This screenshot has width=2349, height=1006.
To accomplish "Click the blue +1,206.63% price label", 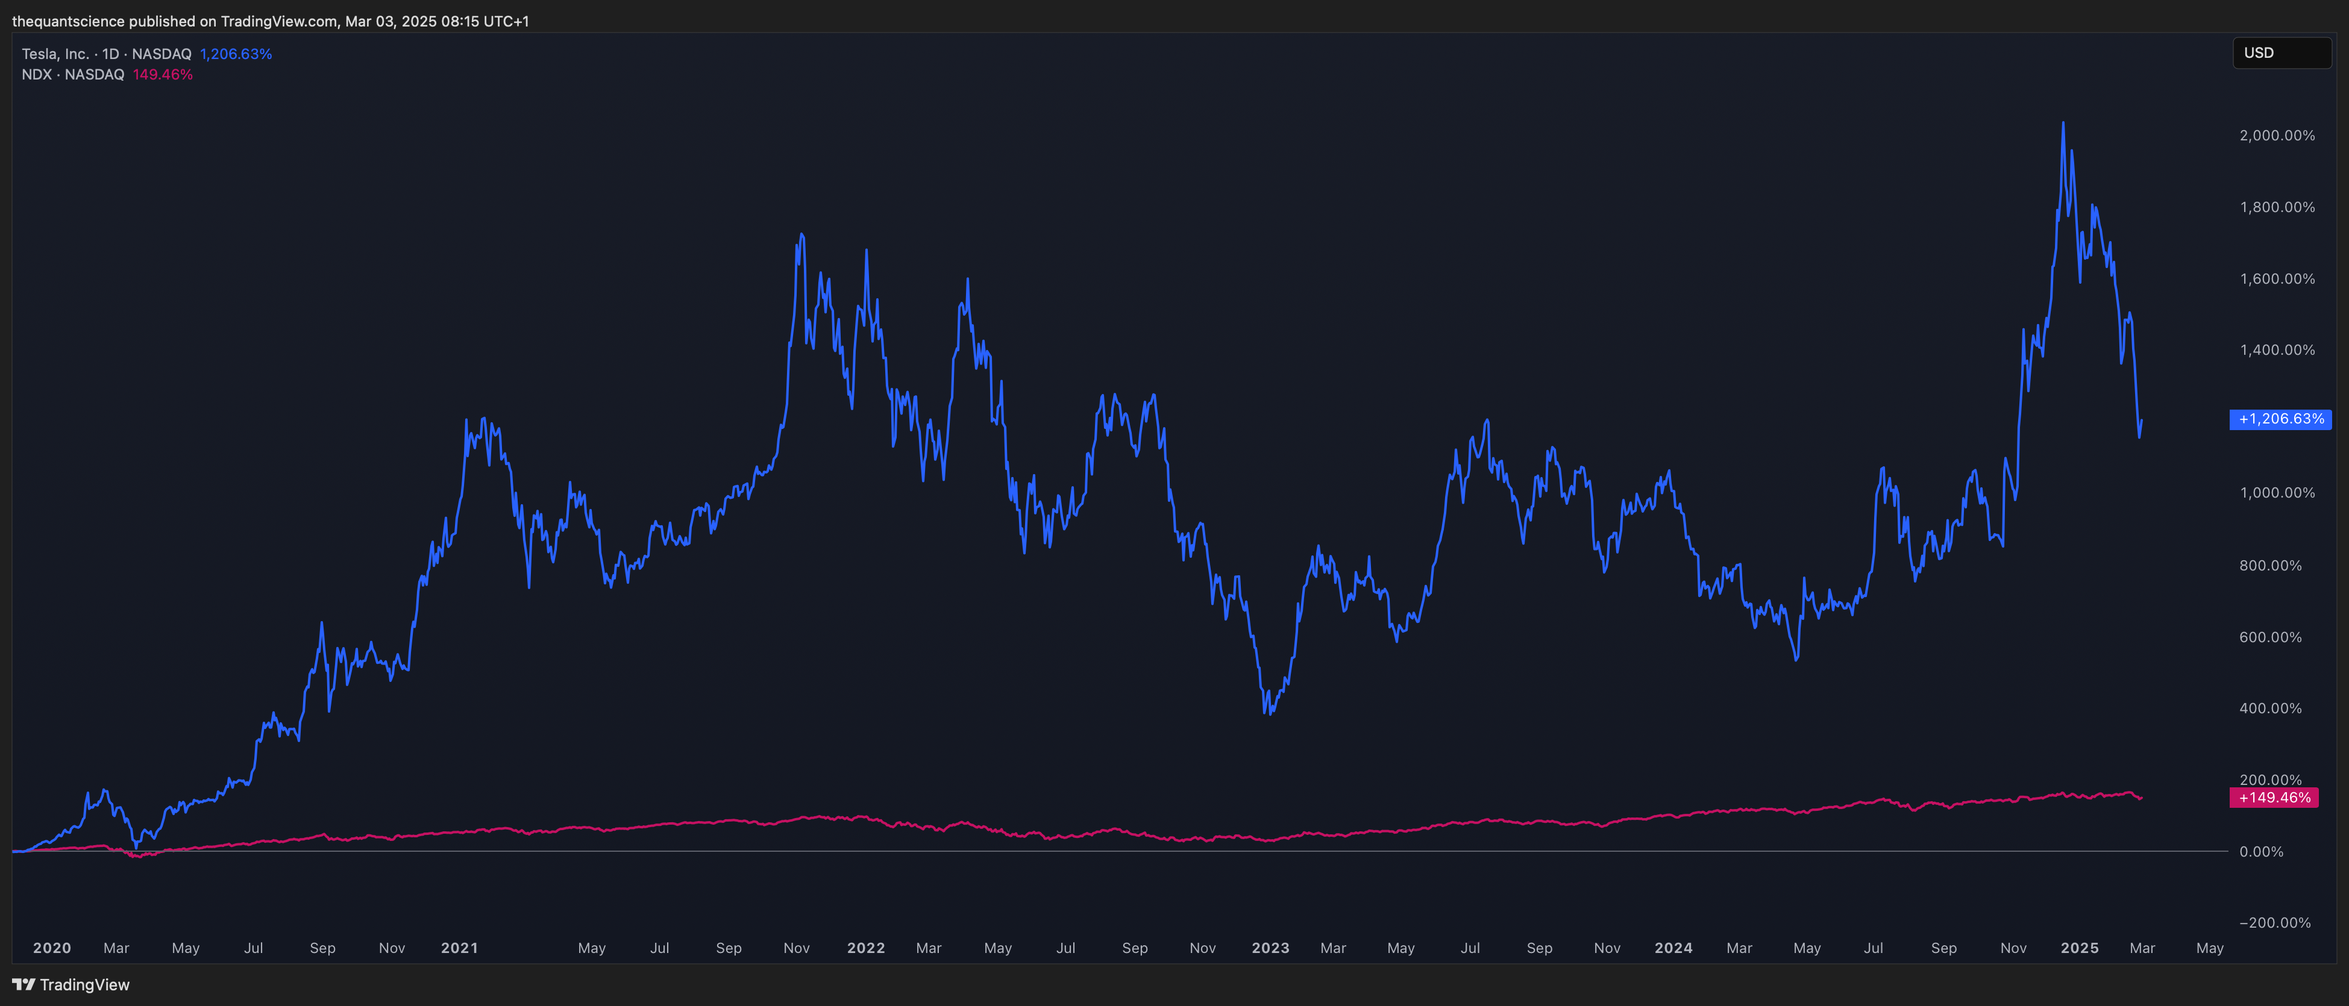I will 2281,419.
